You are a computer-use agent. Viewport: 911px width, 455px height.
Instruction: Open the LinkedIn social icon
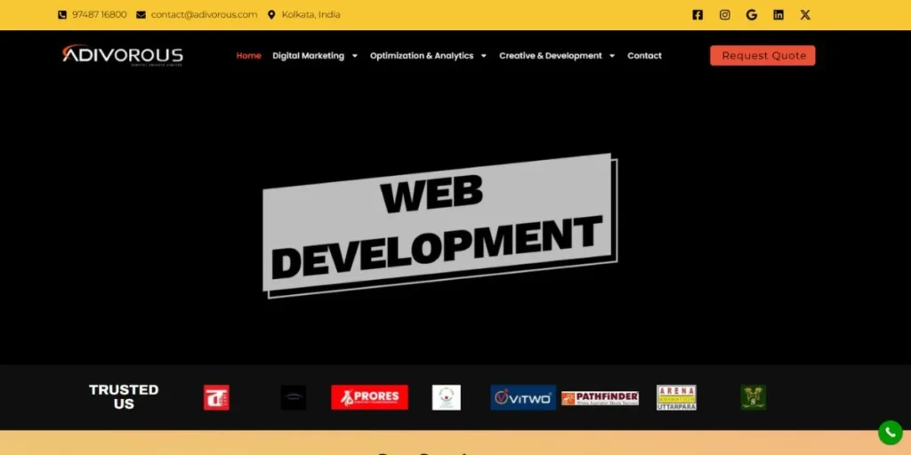tap(778, 15)
